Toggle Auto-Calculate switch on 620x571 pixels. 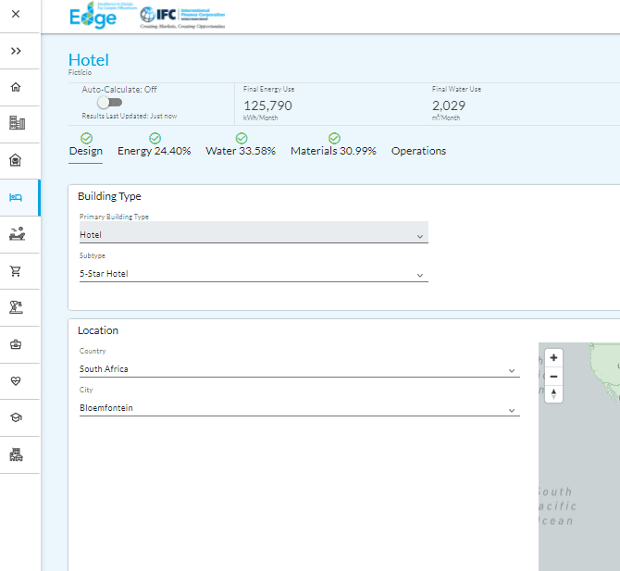pos(109,103)
